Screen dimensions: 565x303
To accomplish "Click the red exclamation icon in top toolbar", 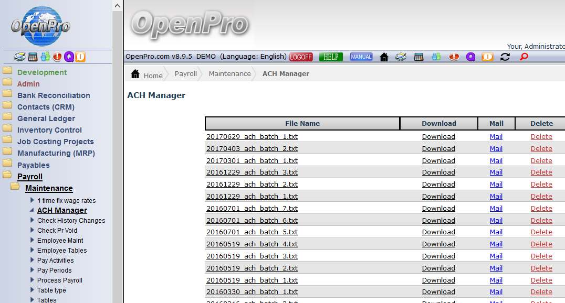I will pos(454,57).
